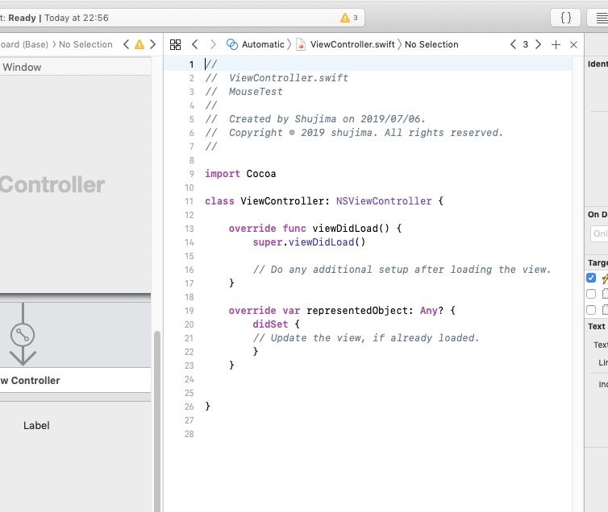
Task: Uncheck the first target membership checkbox
Action: click(x=591, y=278)
